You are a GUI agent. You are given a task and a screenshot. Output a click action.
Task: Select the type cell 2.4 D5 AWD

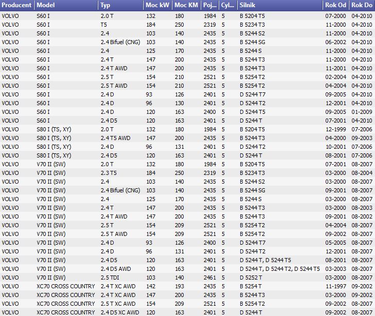tap(116, 269)
